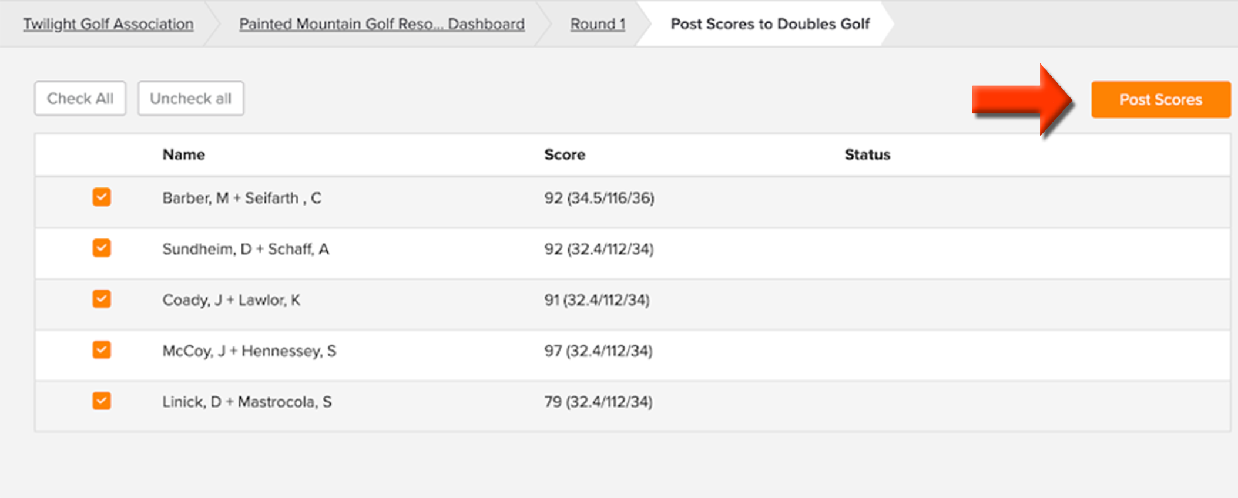Screen dimensions: 1238x498
Task: Click the score 92 (34.5/116/36)
Action: pyautogui.click(x=599, y=198)
